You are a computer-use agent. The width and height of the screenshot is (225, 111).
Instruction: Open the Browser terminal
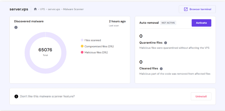click(x=197, y=9)
